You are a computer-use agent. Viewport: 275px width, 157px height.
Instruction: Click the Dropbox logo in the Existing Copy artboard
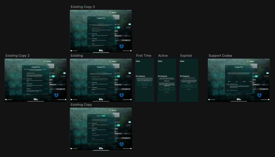click(122, 144)
